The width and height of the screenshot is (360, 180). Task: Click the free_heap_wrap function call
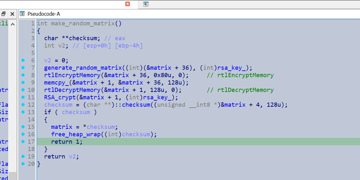pos(76,134)
